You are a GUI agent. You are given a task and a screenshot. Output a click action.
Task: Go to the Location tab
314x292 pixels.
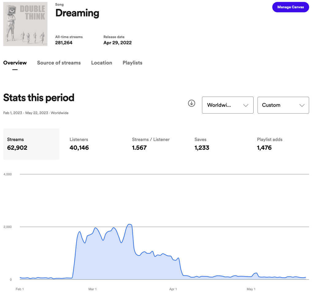click(x=101, y=63)
